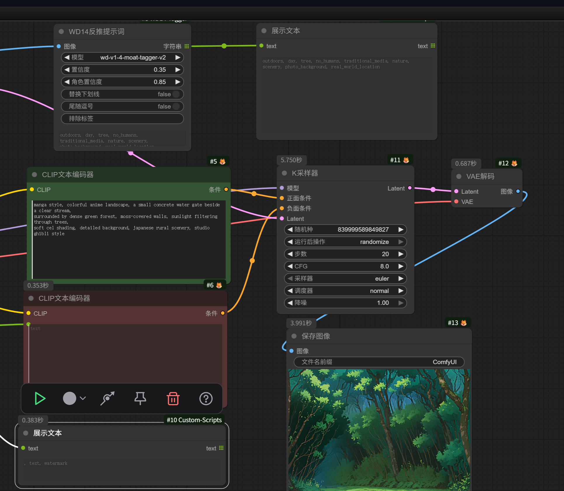Click the #10 Custom-Scripts badge label

(x=194, y=420)
